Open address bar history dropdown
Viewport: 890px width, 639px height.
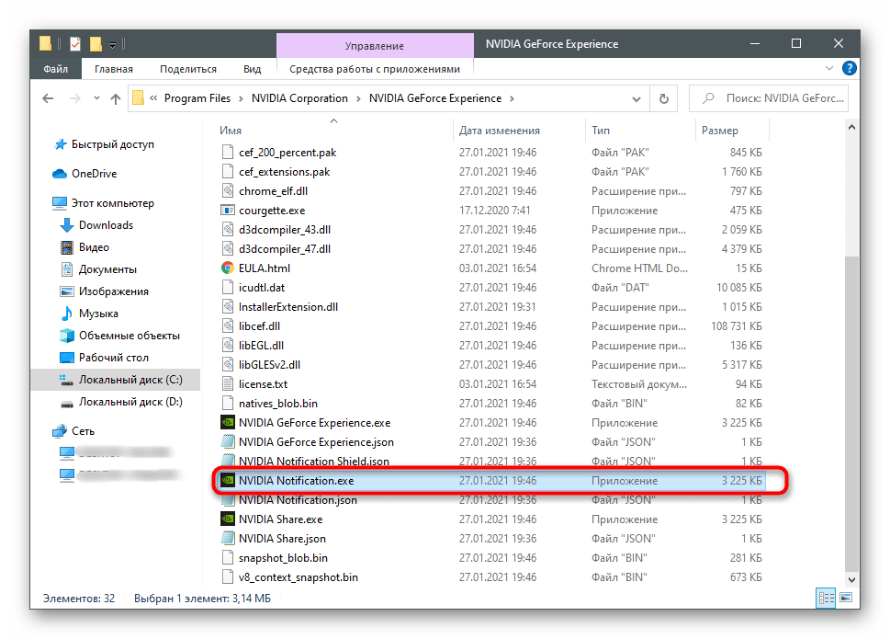click(637, 99)
